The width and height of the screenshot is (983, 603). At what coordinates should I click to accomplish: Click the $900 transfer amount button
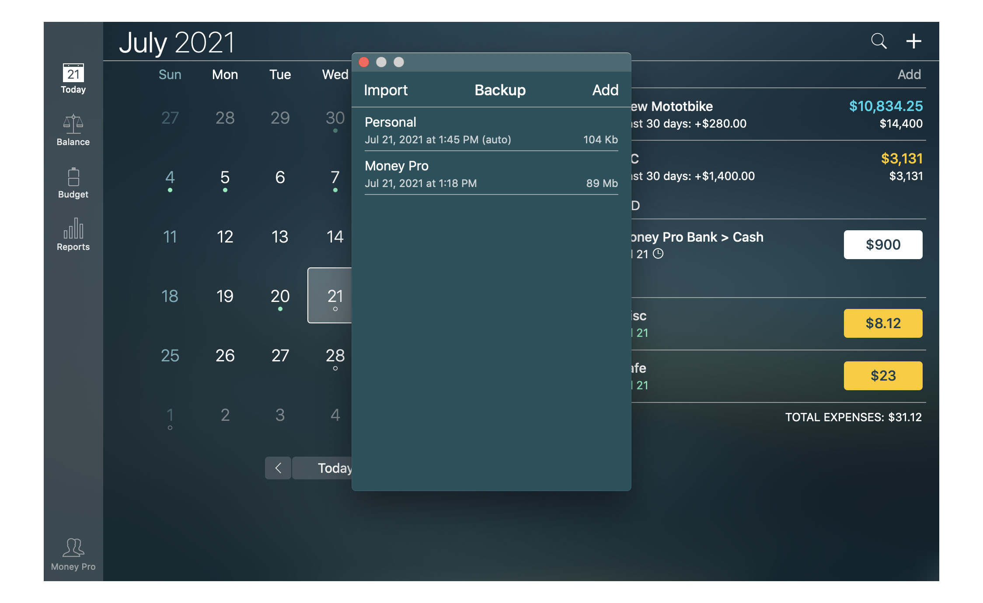point(881,244)
